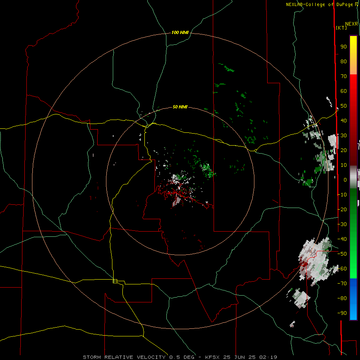The height and width of the screenshot is (360, 360).
Task: Click the -20 knot scale label
Action: coord(342,209)
